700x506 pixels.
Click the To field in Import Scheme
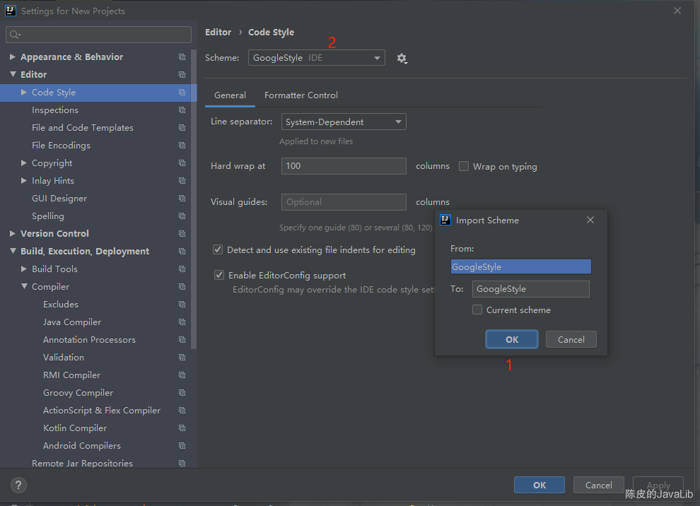click(x=530, y=289)
